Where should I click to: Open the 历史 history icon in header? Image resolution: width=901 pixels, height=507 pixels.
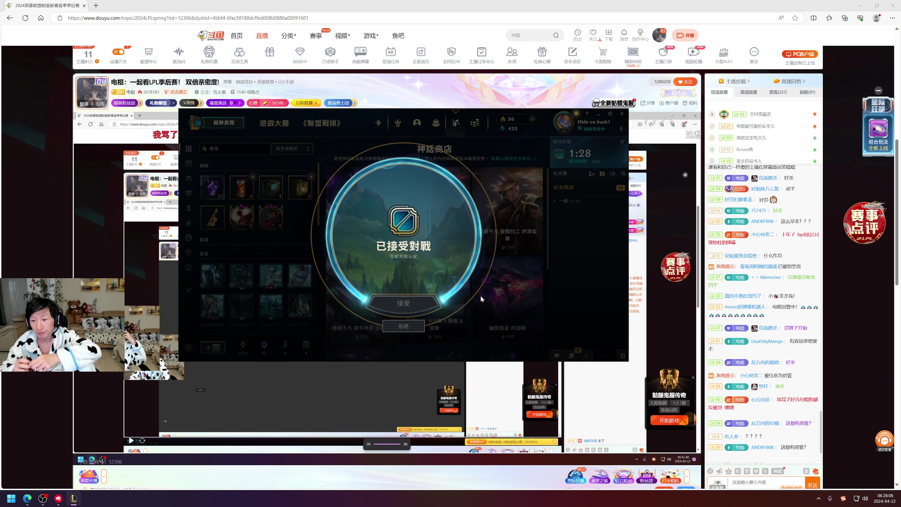tap(578, 35)
